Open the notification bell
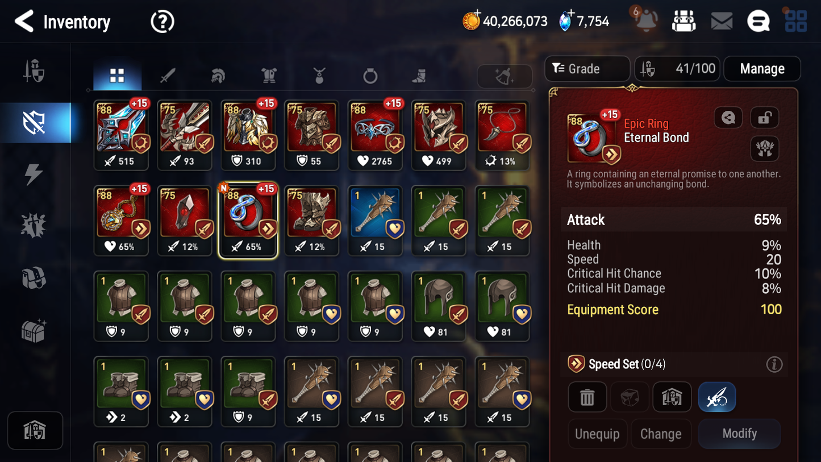821x462 pixels. tap(646, 20)
